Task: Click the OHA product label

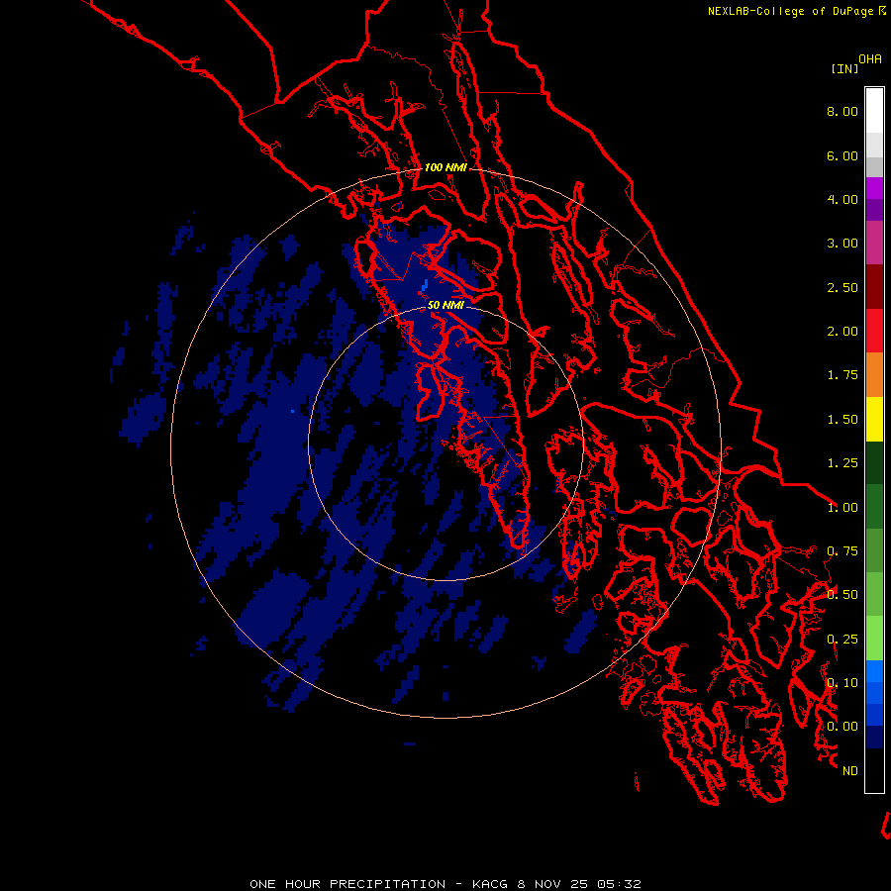Action: (x=870, y=59)
